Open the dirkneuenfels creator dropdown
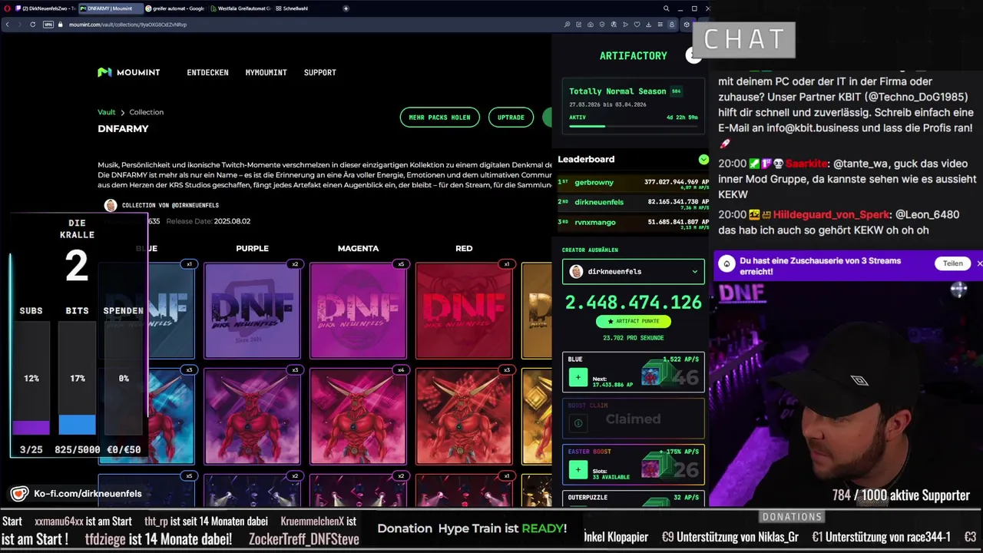Image resolution: width=983 pixels, height=553 pixels. point(634,271)
